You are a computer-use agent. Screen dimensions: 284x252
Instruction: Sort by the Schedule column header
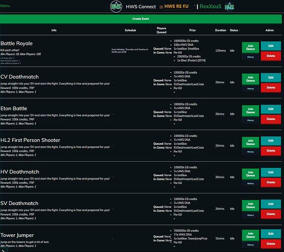pyautogui.click(x=130, y=30)
